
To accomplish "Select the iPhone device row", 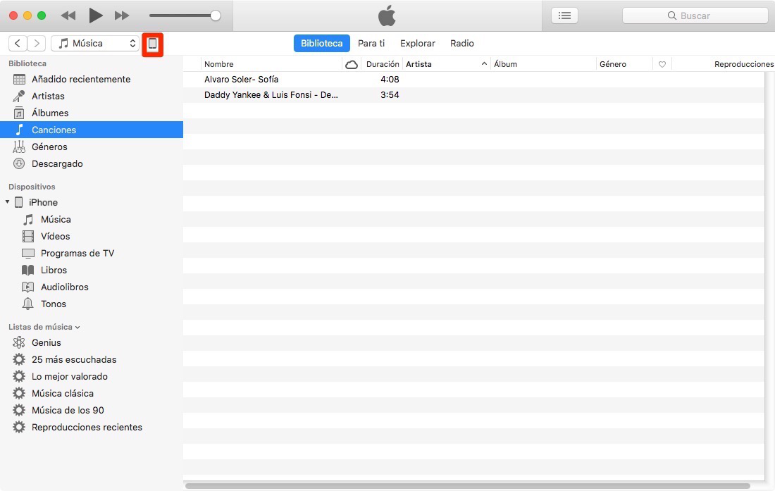I will 92,202.
